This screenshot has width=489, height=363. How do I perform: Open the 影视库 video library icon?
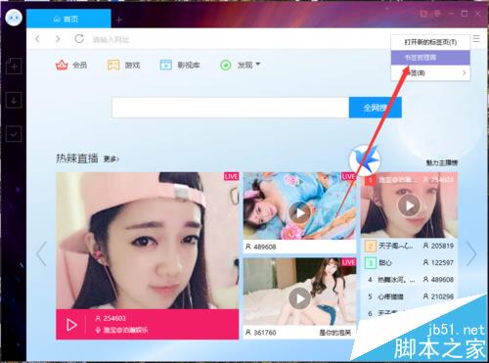[166, 65]
